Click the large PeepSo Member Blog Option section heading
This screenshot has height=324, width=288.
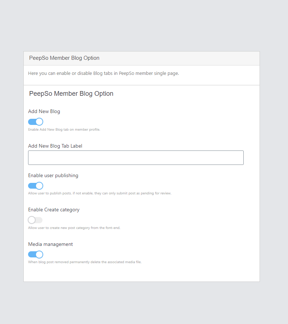pos(71,94)
